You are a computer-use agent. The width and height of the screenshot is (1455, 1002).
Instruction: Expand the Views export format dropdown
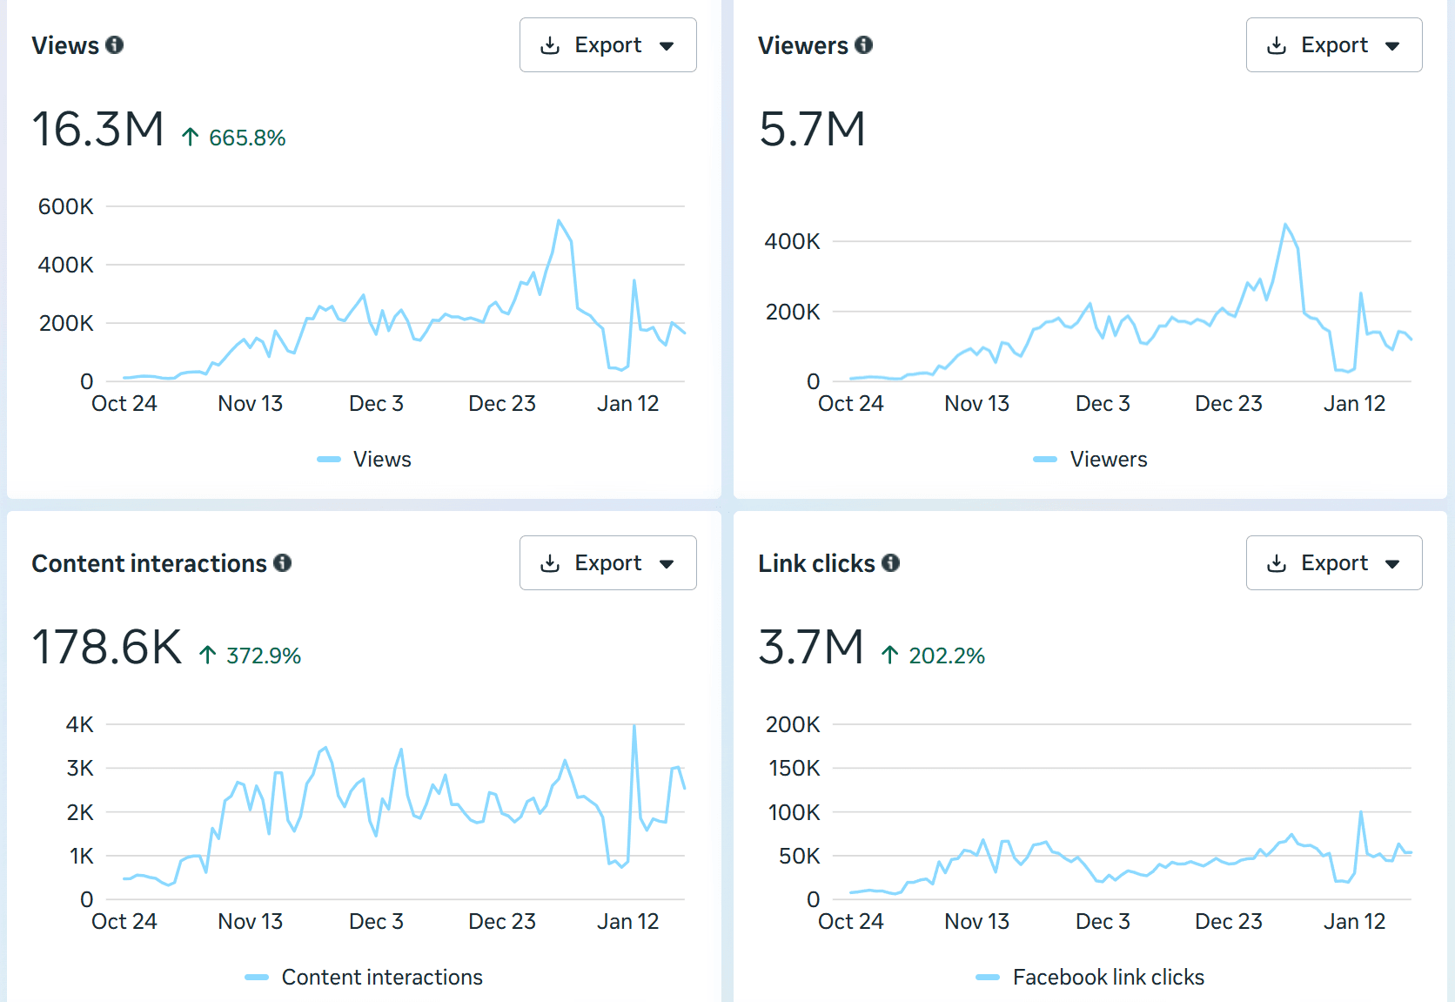667,44
